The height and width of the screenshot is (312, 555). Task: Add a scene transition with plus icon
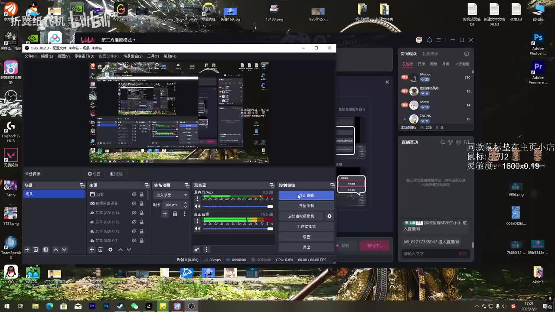click(165, 214)
